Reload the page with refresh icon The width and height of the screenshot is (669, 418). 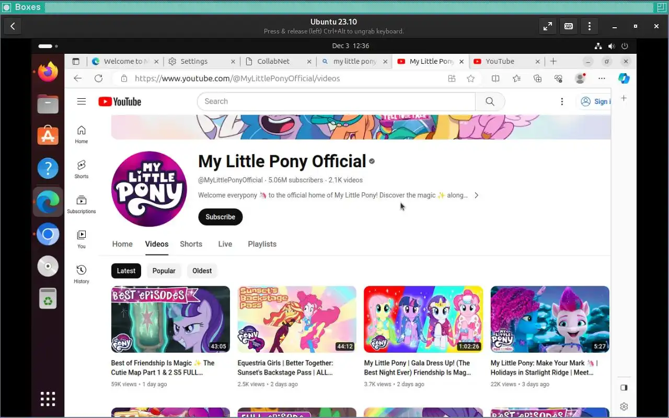click(x=98, y=78)
